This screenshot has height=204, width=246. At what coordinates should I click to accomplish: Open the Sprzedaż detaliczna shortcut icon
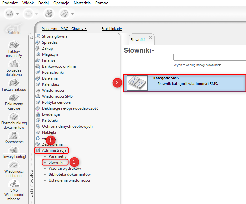pos(14,63)
